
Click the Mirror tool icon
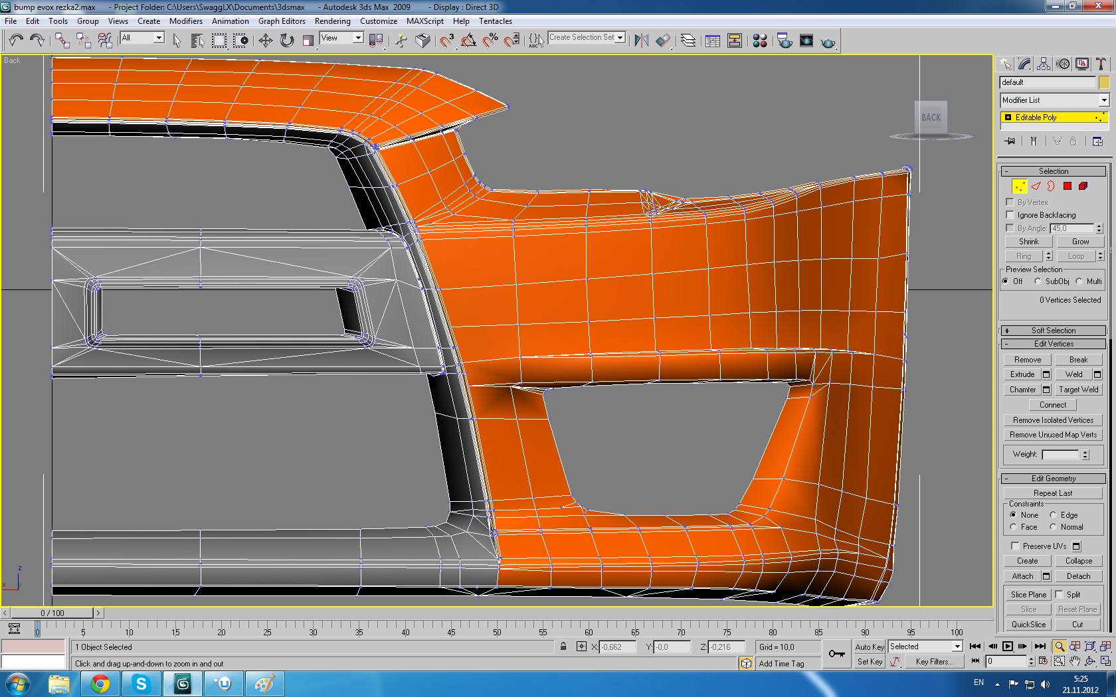[641, 41]
